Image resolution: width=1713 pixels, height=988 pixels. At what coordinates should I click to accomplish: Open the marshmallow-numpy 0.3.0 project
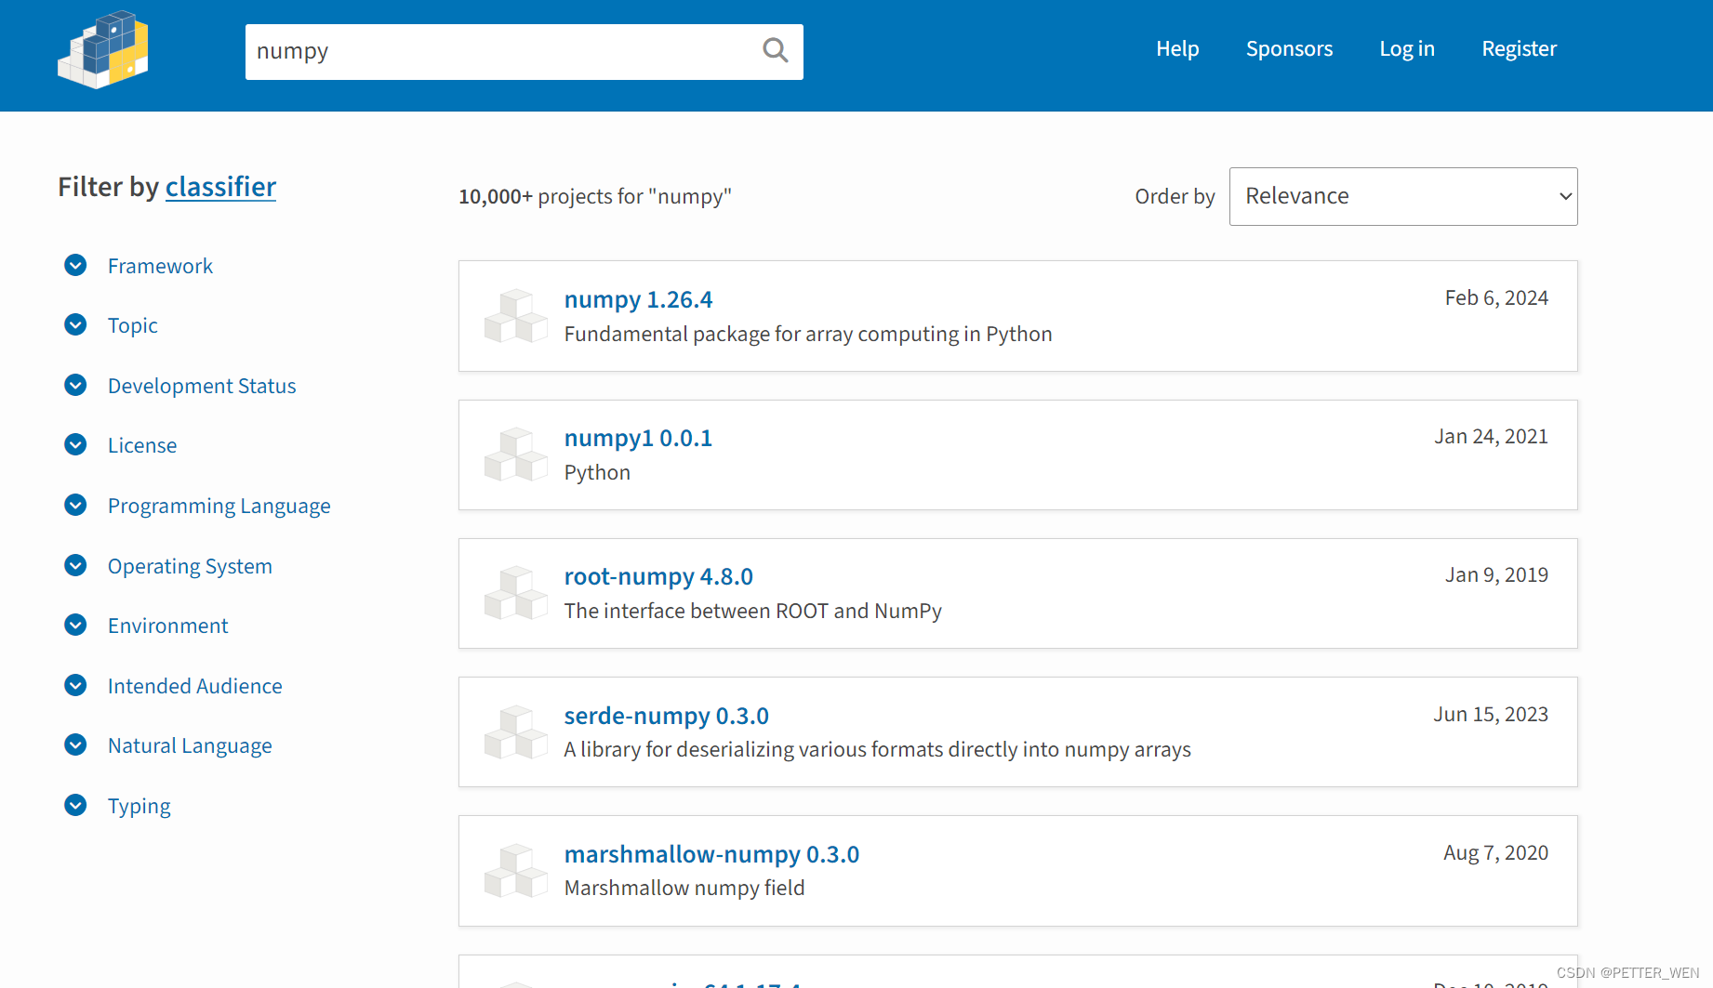pyautogui.click(x=711, y=854)
